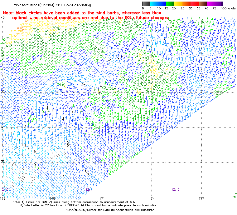Viewport: 237px width, 215px height.
Task: Select the orange 25-30 knots legend segment
Action: click(x=186, y=4)
